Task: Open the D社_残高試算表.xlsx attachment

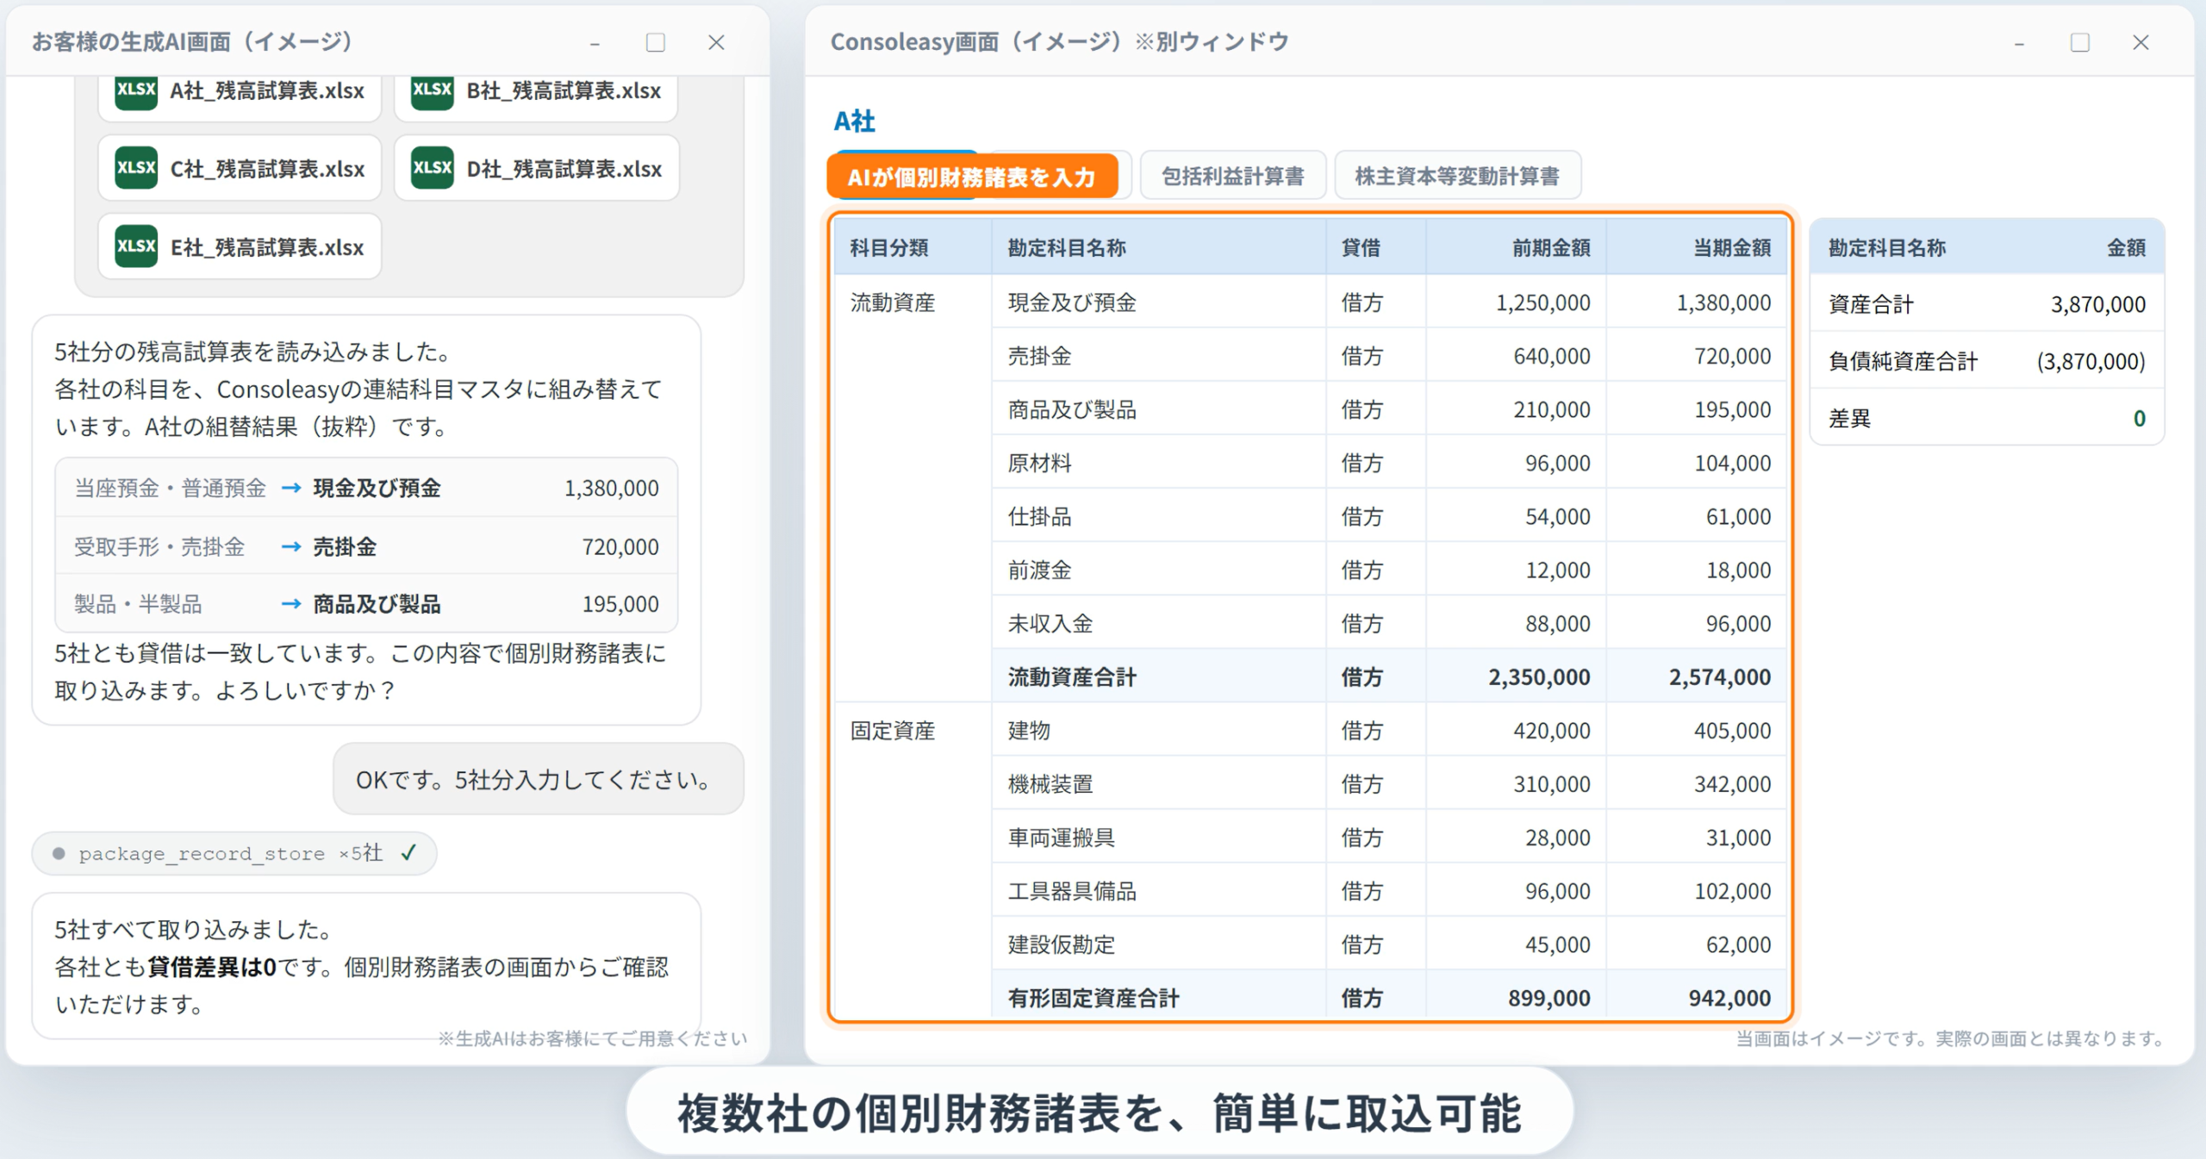Action: tap(536, 168)
